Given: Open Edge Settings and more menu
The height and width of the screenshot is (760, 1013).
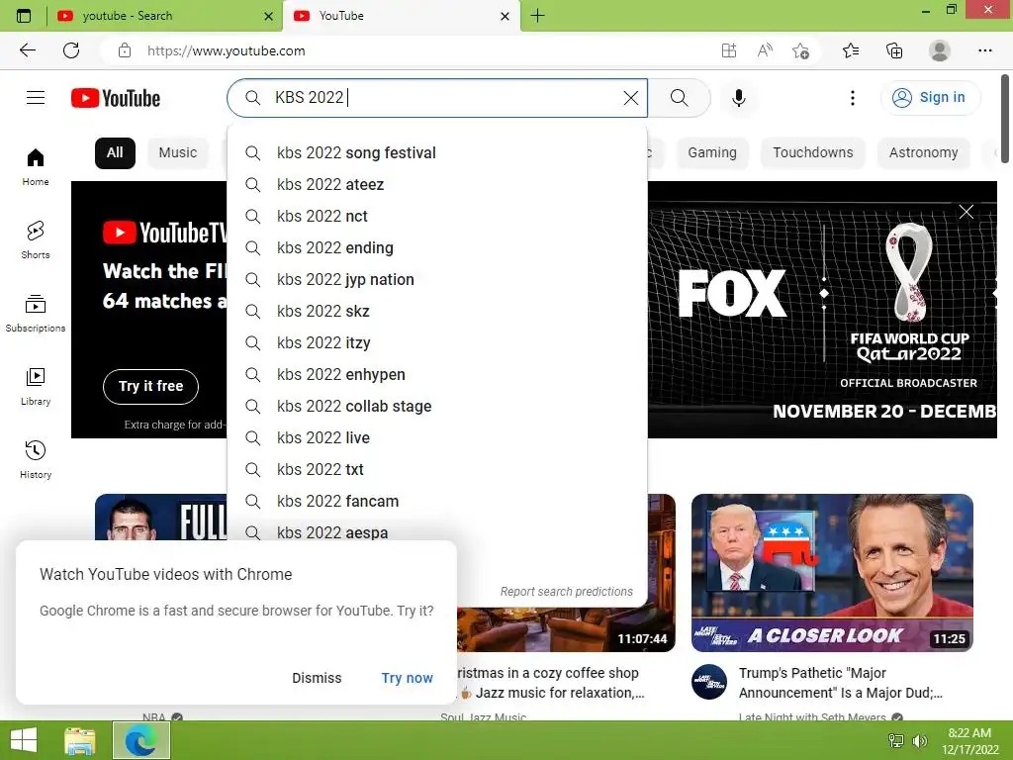Looking at the screenshot, I should tap(984, 50).
